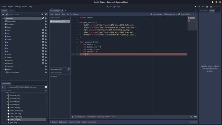
Task: Fold the _process function at line 11
Action: (78, 42)
